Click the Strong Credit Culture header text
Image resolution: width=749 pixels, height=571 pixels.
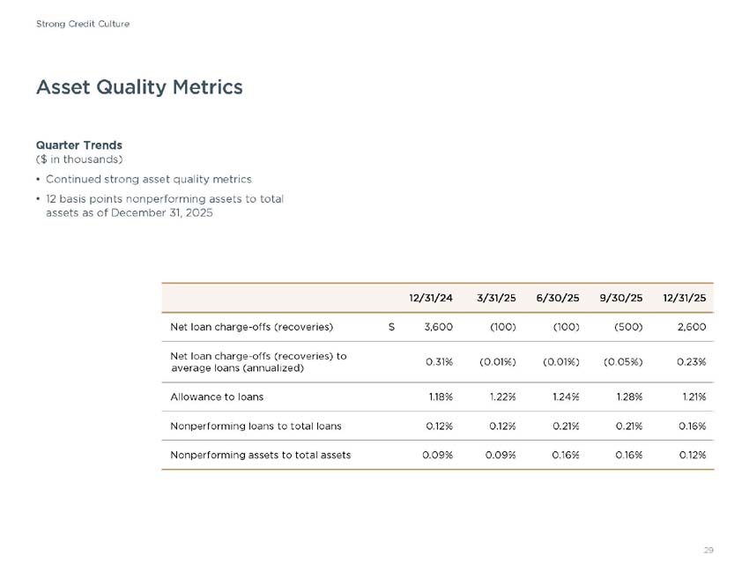pyautogui.click(x=82, y=23)
